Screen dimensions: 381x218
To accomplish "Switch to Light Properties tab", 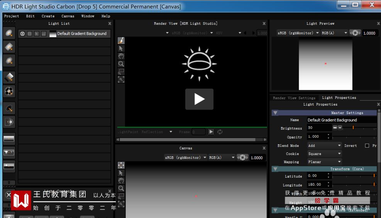I will [x=339, y=98].
